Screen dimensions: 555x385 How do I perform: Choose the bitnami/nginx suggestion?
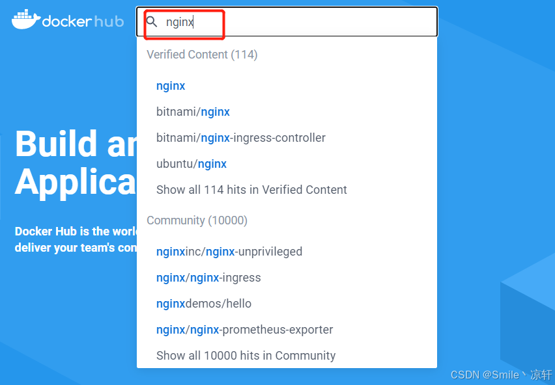(193, 112)
